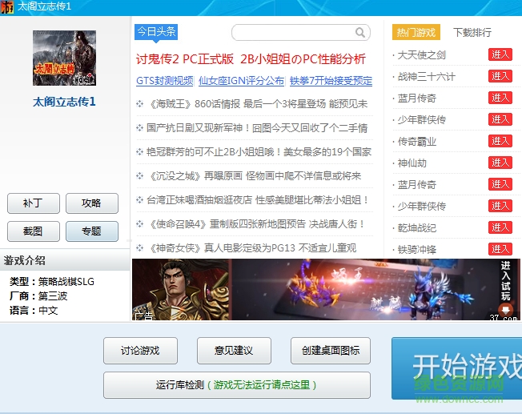The height and width of the screenshot is (414, 522).
Task: Click the 语言：中文 info text
Action: click(34, 311)
